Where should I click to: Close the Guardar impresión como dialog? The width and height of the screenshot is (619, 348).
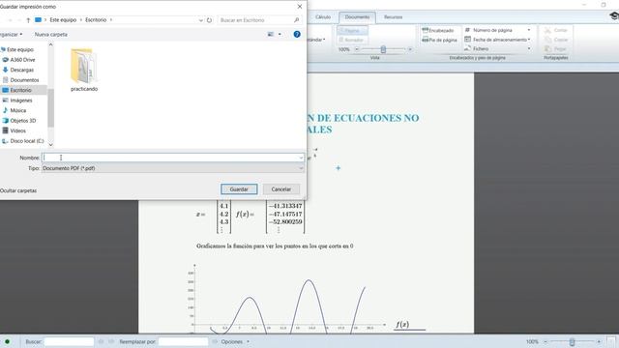(x=300, y=7)
